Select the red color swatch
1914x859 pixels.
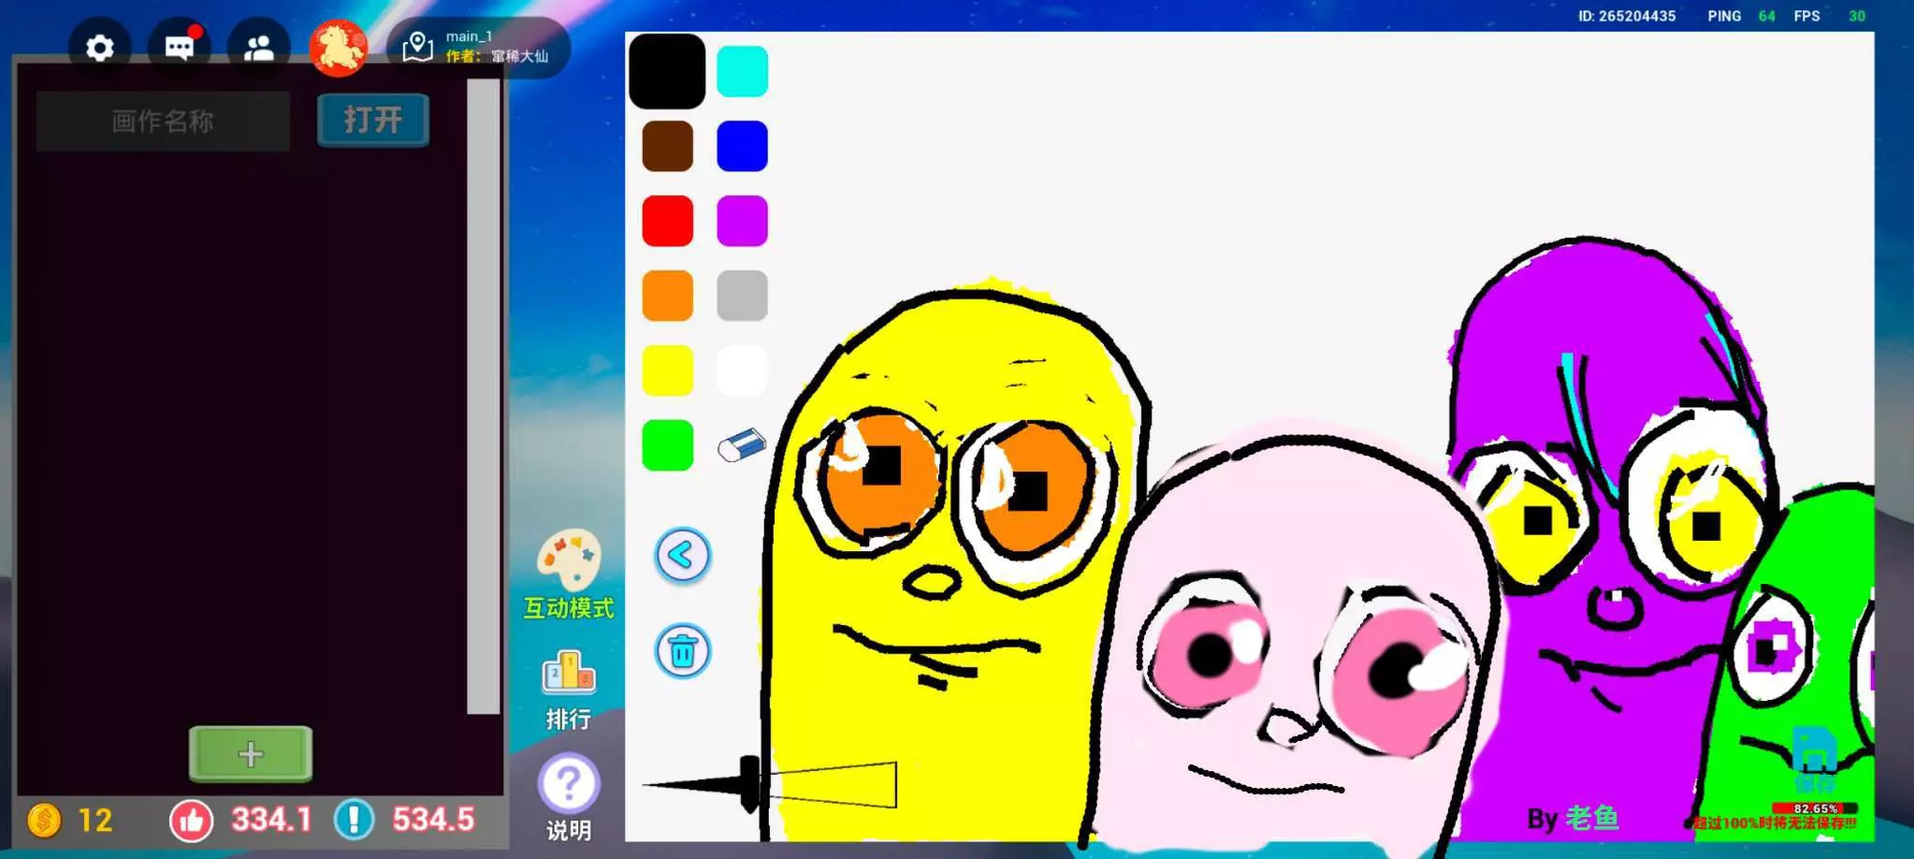[x=667, y=221]
